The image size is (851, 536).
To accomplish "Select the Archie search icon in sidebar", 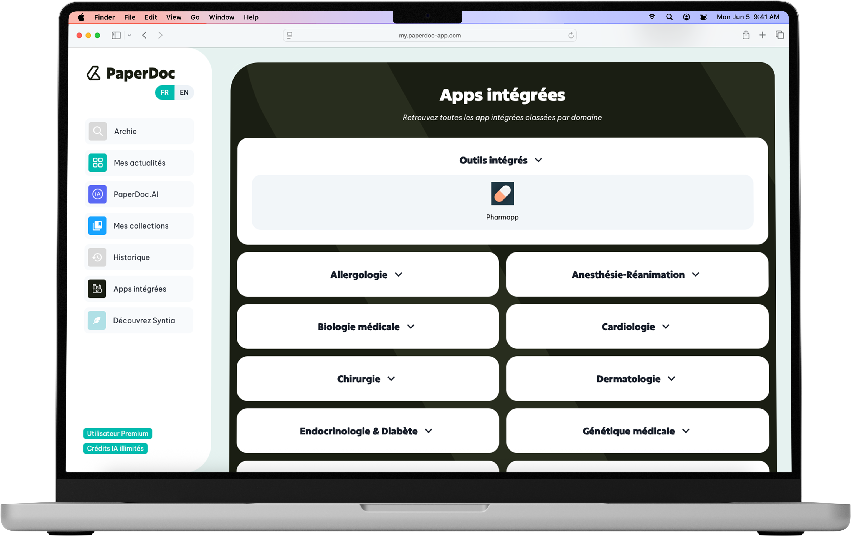I will coord(98,131).
